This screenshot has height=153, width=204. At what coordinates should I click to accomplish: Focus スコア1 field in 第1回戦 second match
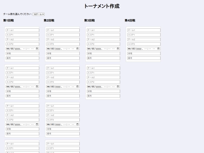22,73
